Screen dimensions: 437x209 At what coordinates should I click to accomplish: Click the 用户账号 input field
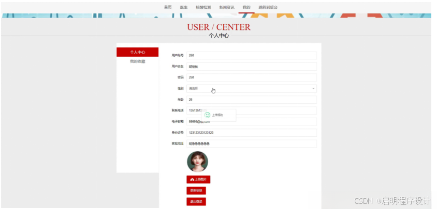pyautogui.click(x=252, y=55)
